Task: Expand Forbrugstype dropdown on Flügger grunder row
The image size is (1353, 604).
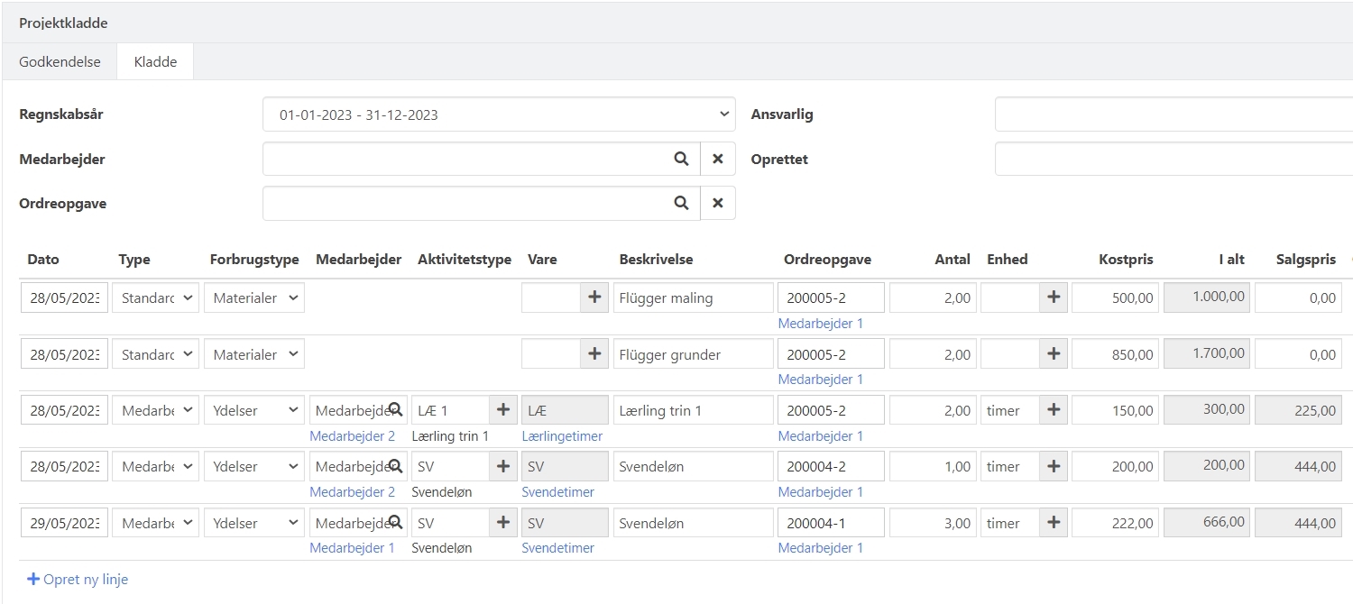Action: click(254, 354)
